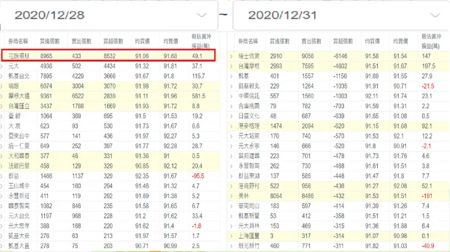Select broker 凱基敦北 in right table

(x=249, y=87)
